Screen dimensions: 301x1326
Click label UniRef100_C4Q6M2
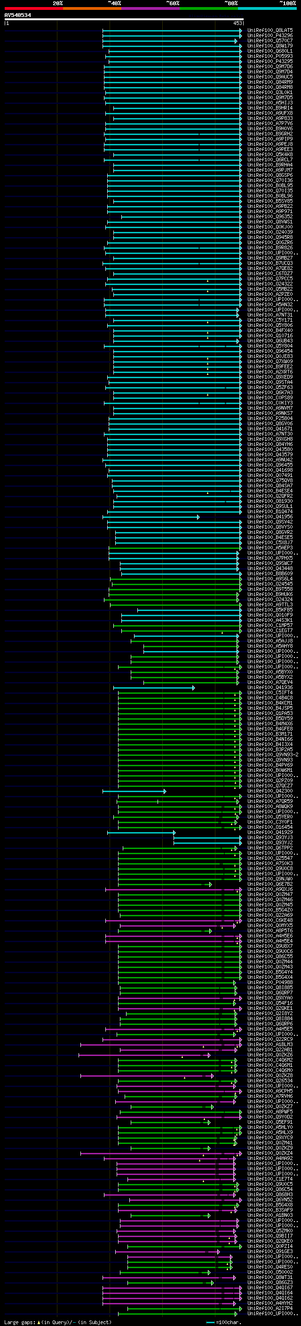tap(270, 1060)
